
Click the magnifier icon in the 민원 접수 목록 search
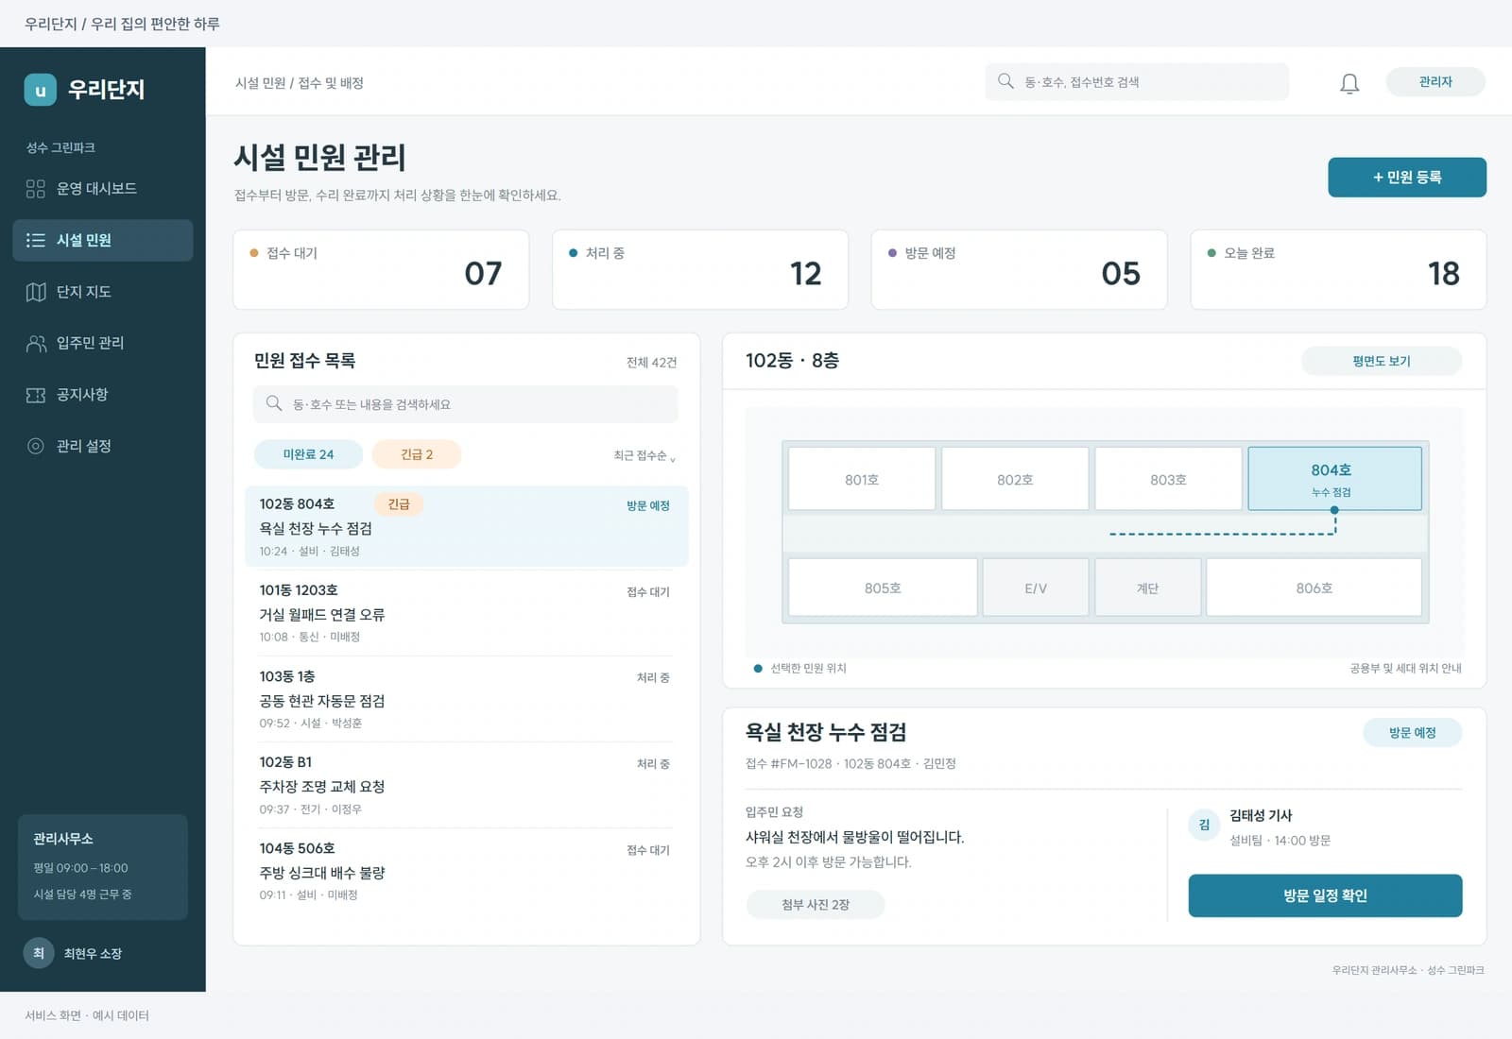coord(274,403)
